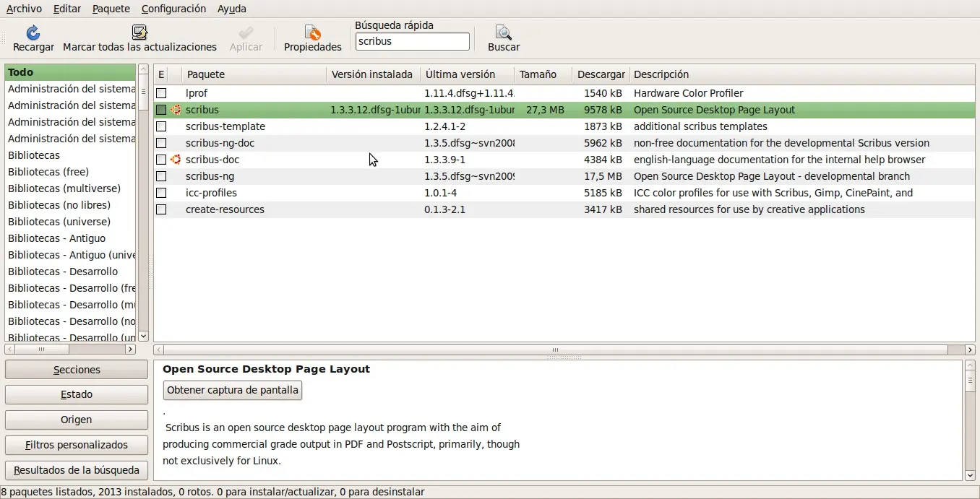Click description pane scroll up arrow
Viewport: 980px width, 499px height.
coord(970,365)
